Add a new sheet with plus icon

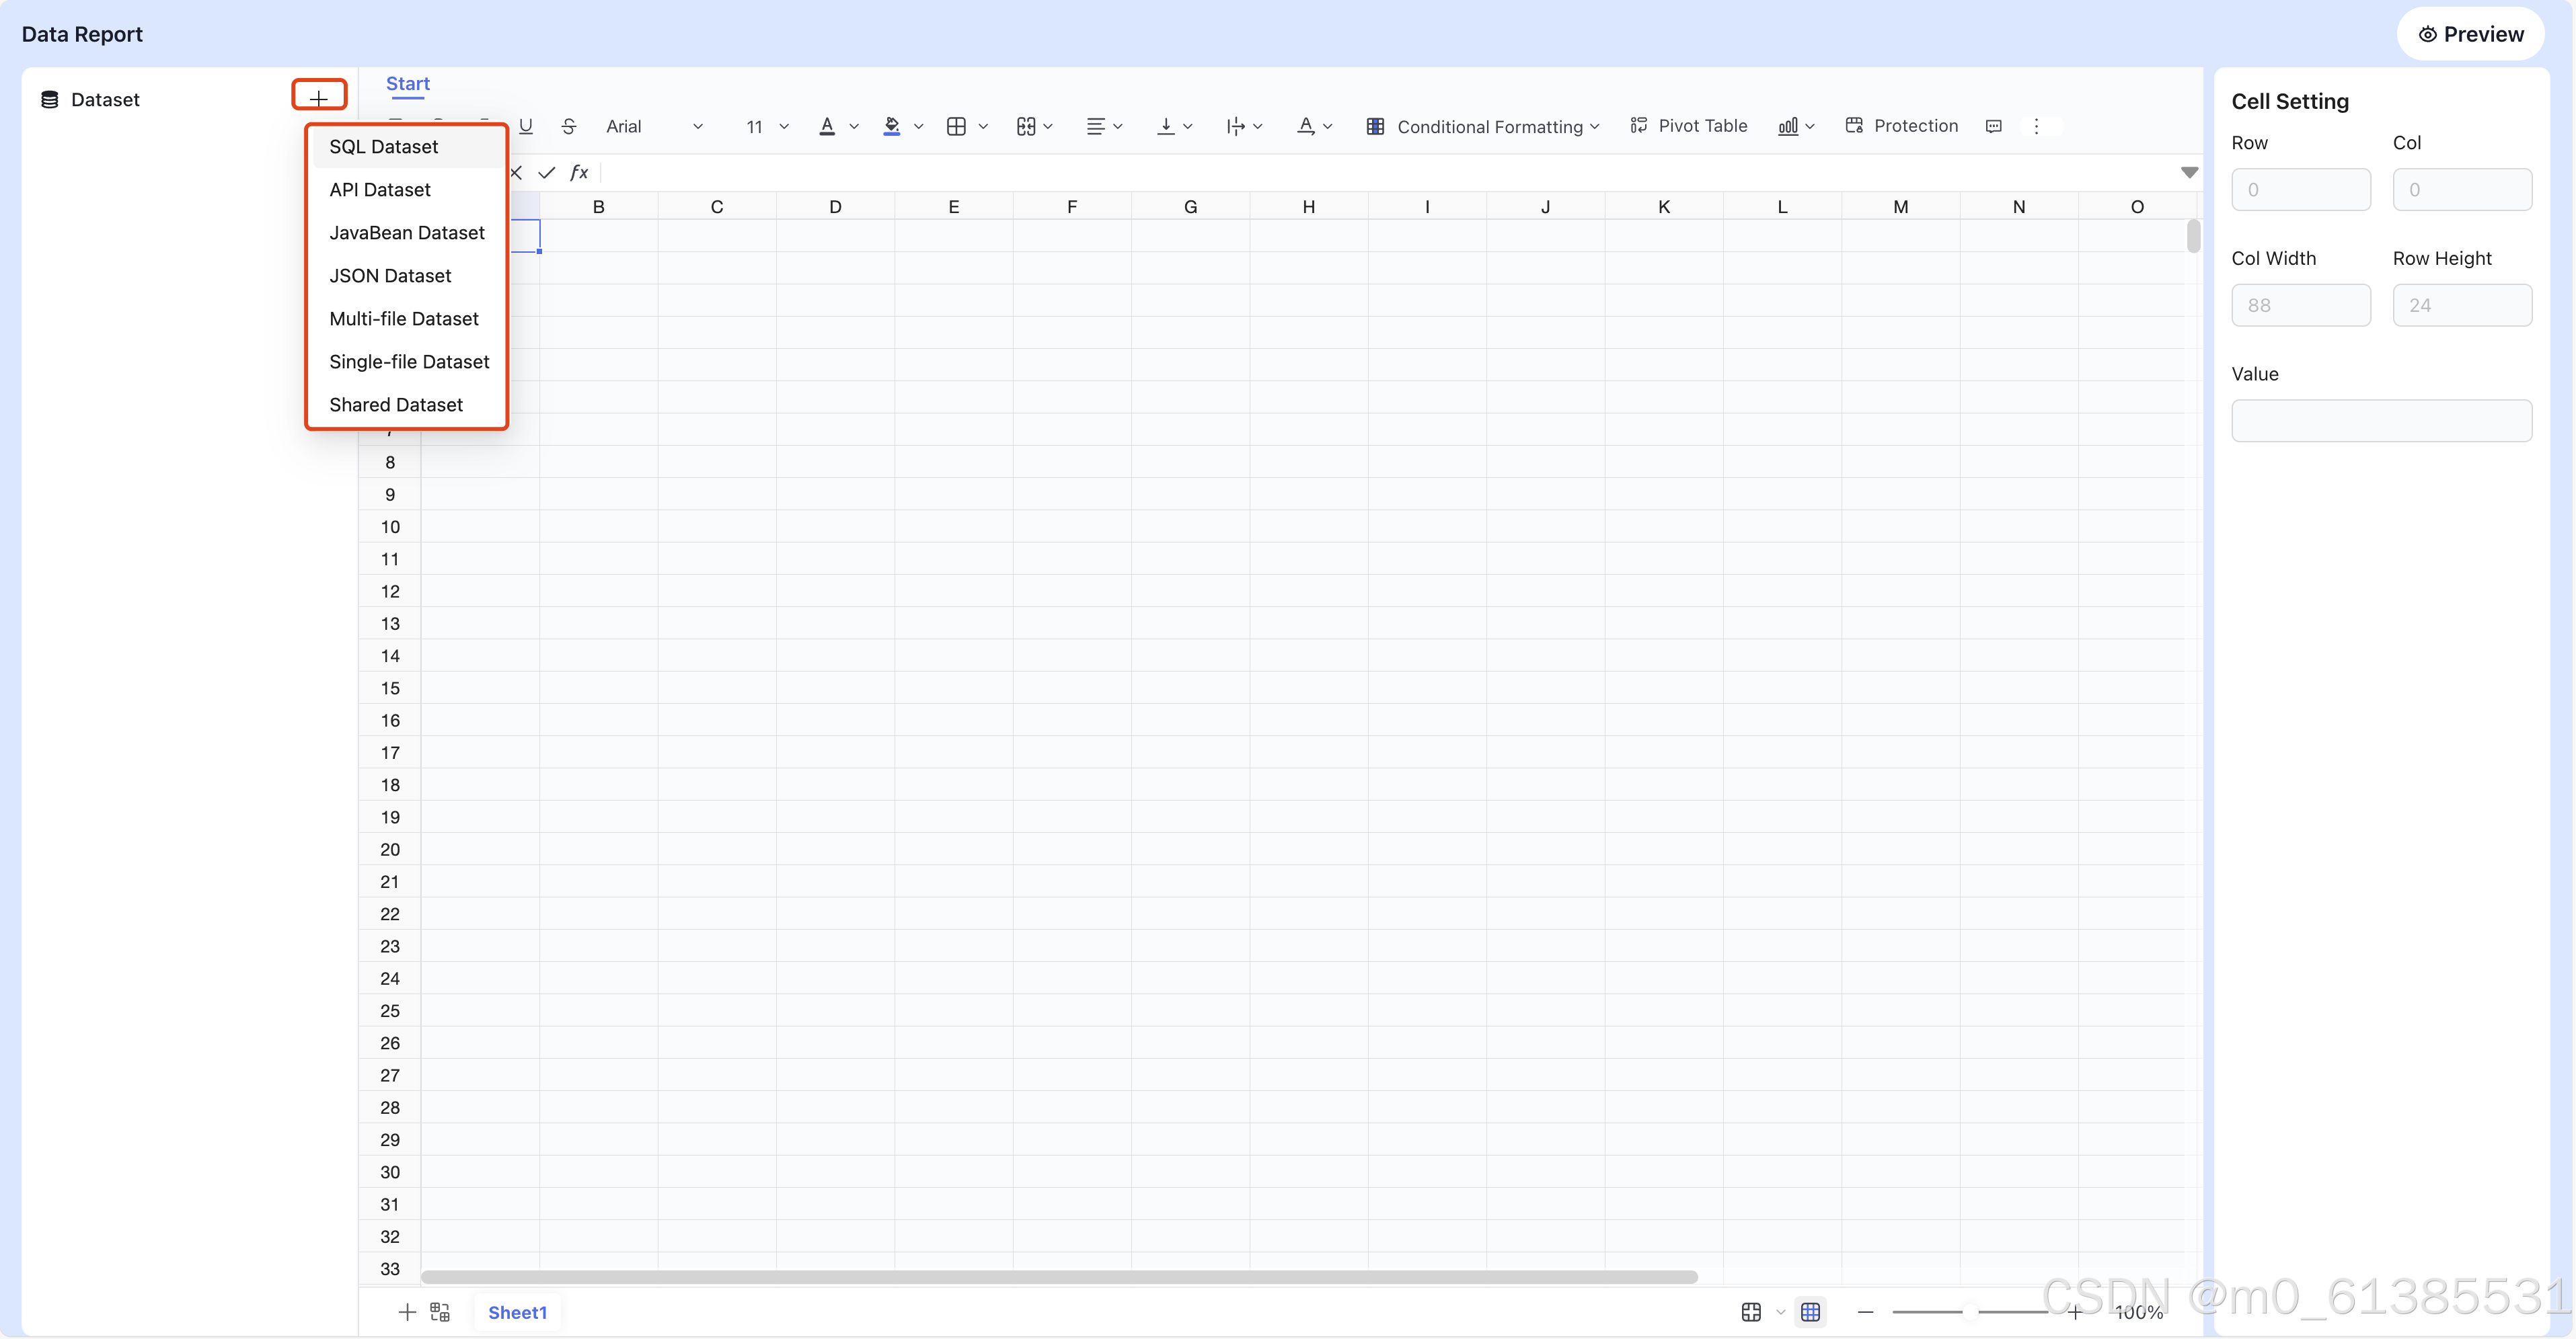(407, 1312)
